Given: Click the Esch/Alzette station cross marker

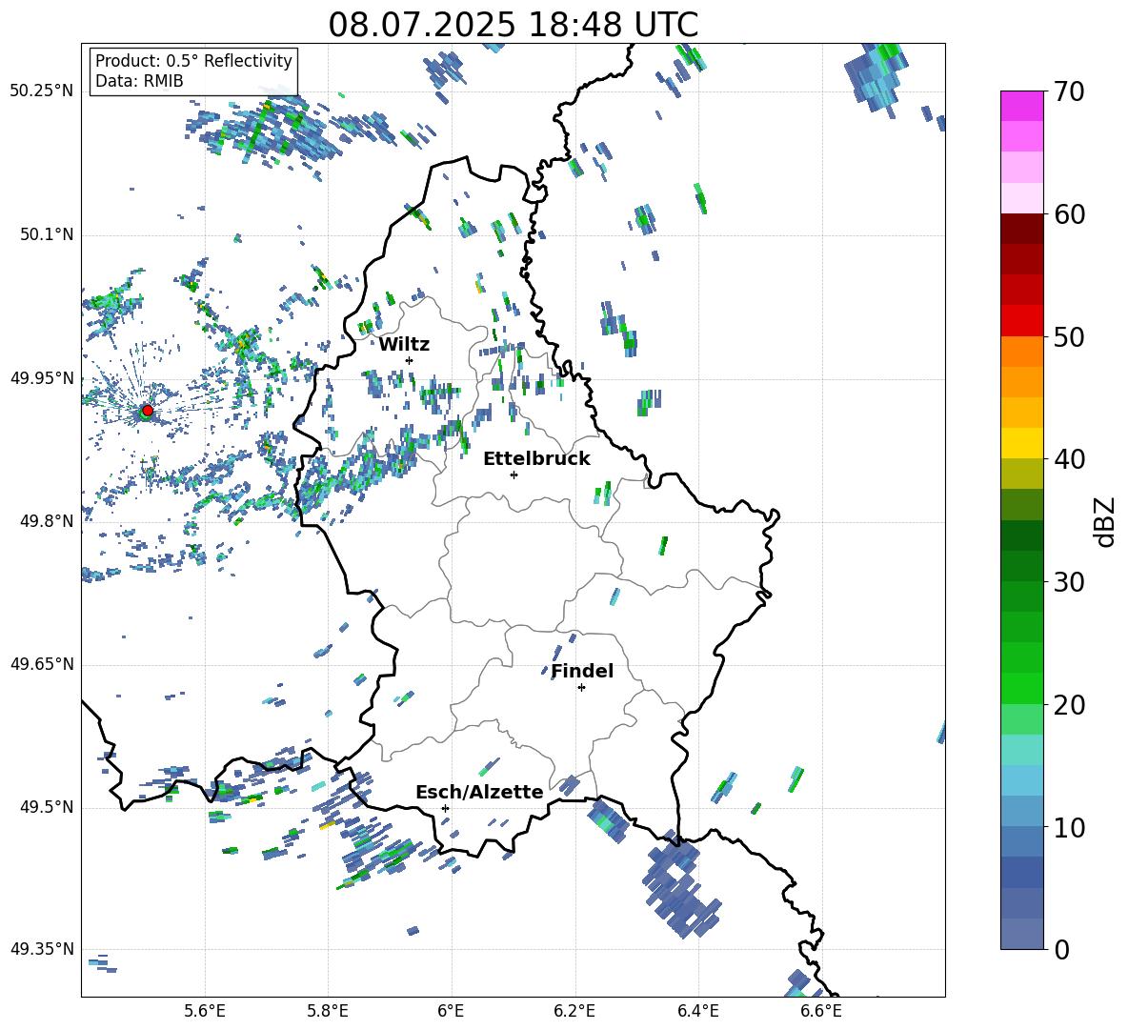Looking at the screenshot, I should coord(445,808).
